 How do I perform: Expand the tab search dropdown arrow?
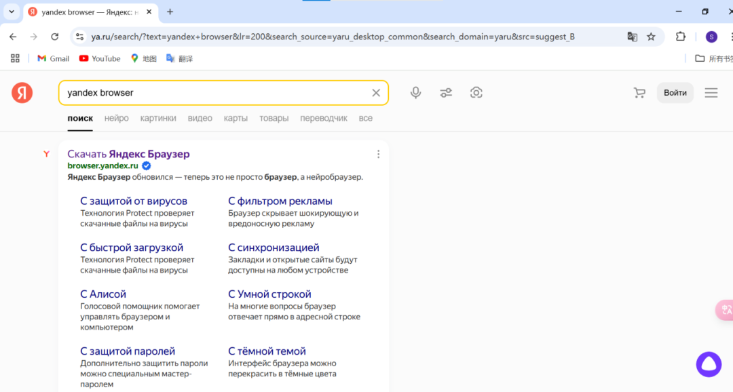[12, 12]
